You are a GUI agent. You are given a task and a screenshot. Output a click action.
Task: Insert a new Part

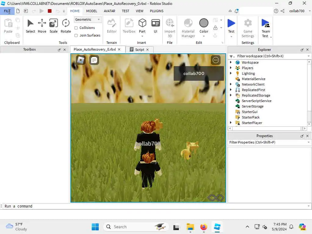coord(142,26)
